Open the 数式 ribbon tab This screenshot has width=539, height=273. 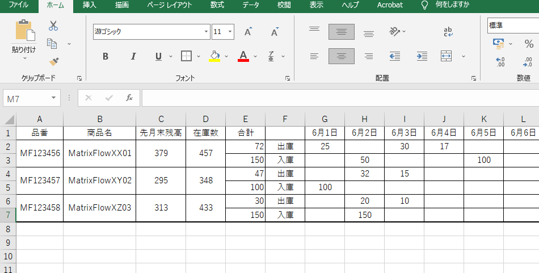click(217, 5)
